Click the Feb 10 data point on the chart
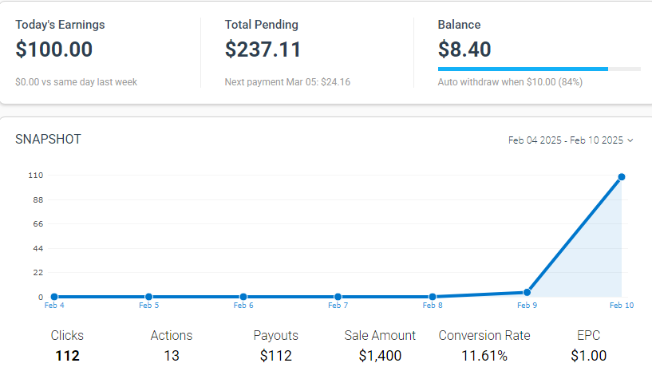652x367 pixels. coord(621,177)
